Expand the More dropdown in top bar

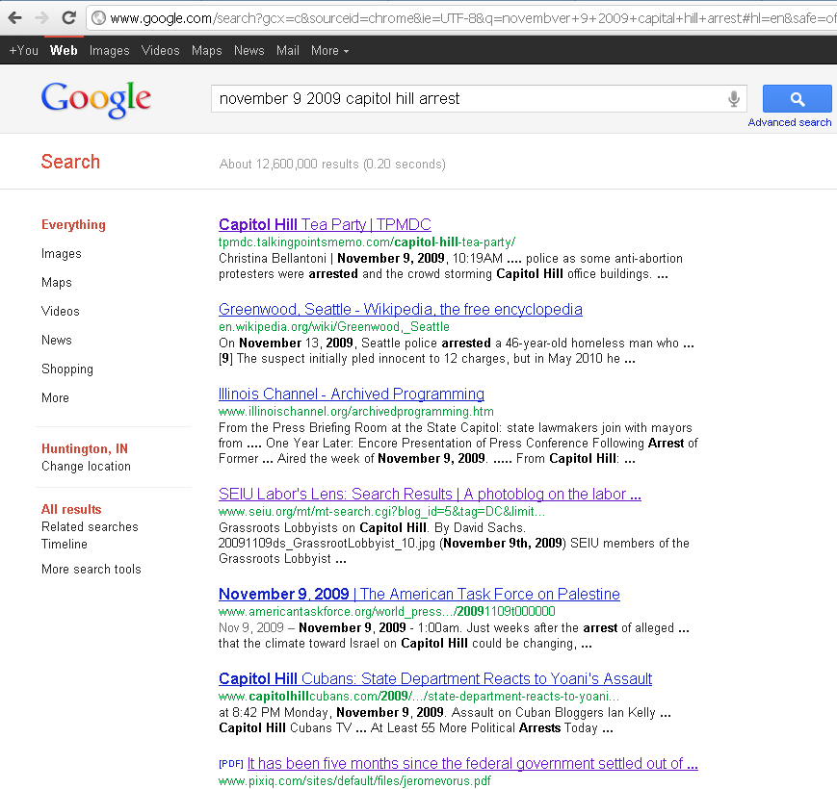click(x=329, y=50)
